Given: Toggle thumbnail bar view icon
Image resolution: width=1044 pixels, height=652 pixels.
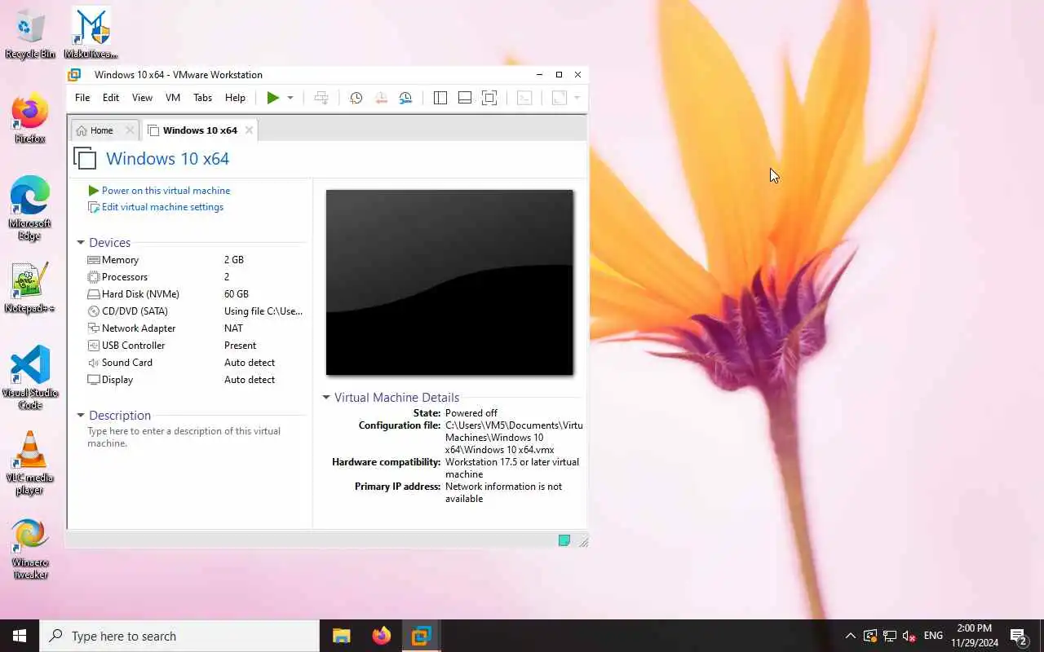Looking at the screenshot, I should [x=465, y=98].
